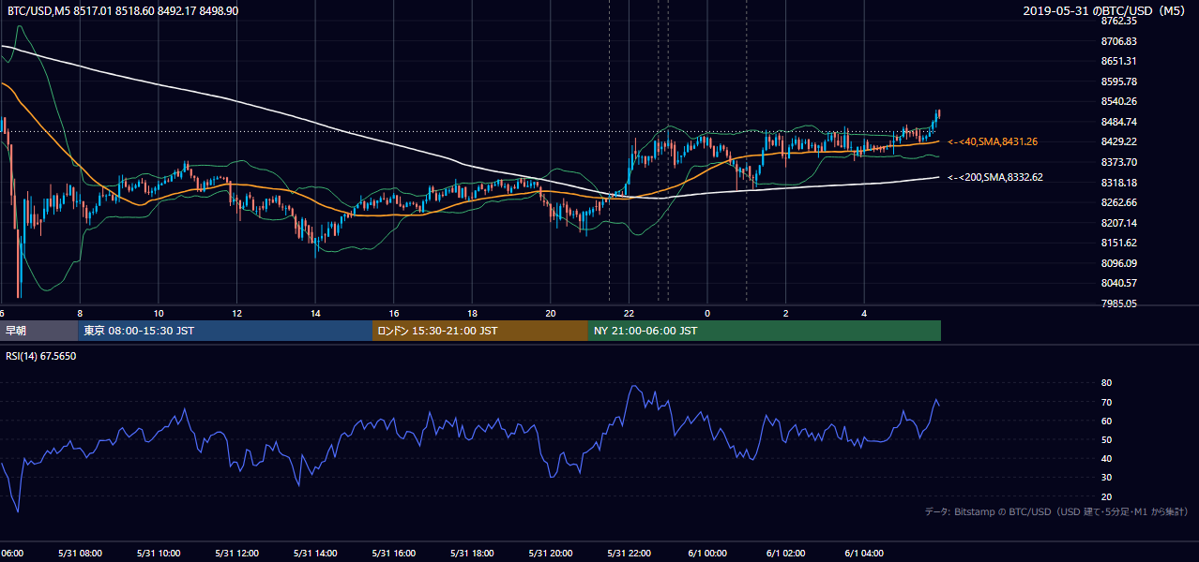Click hour label 12 under price chart

236,313
